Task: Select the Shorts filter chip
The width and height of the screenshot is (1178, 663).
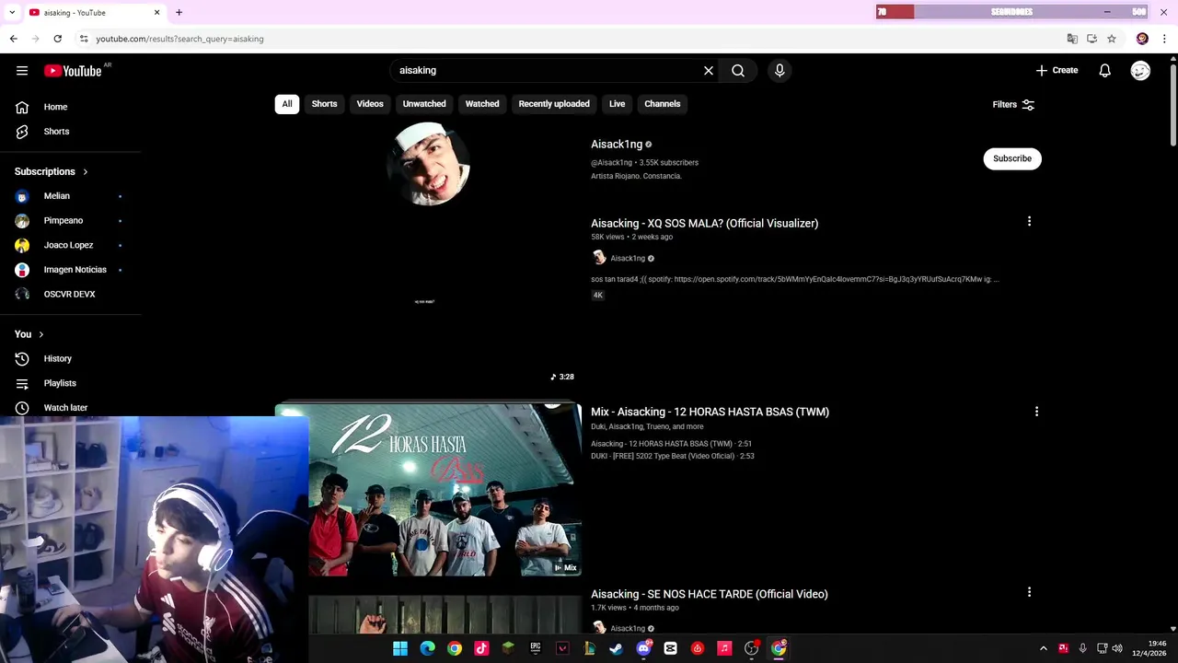Action: click(x=324, y=104)
